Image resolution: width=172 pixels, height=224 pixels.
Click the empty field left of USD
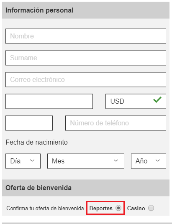coord(49,101)
